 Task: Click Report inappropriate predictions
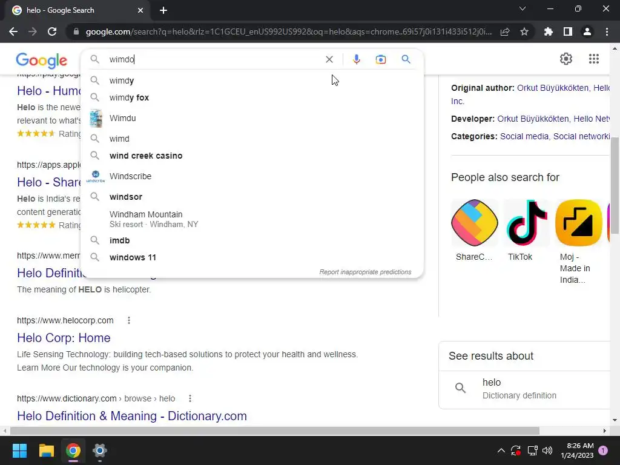(365, 272)
